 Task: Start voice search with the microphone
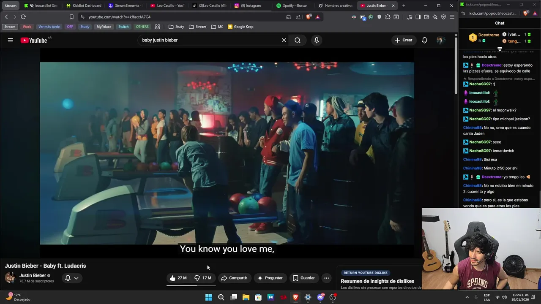coord(317,40)
